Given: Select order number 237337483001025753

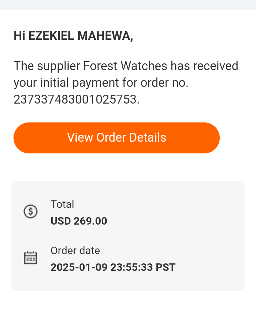Looking at the screenshot, I should [75, 99].
